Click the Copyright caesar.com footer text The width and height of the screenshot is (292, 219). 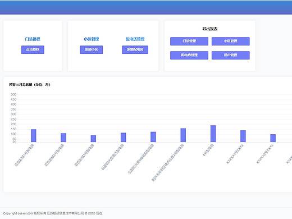click(x=53, y=213)
